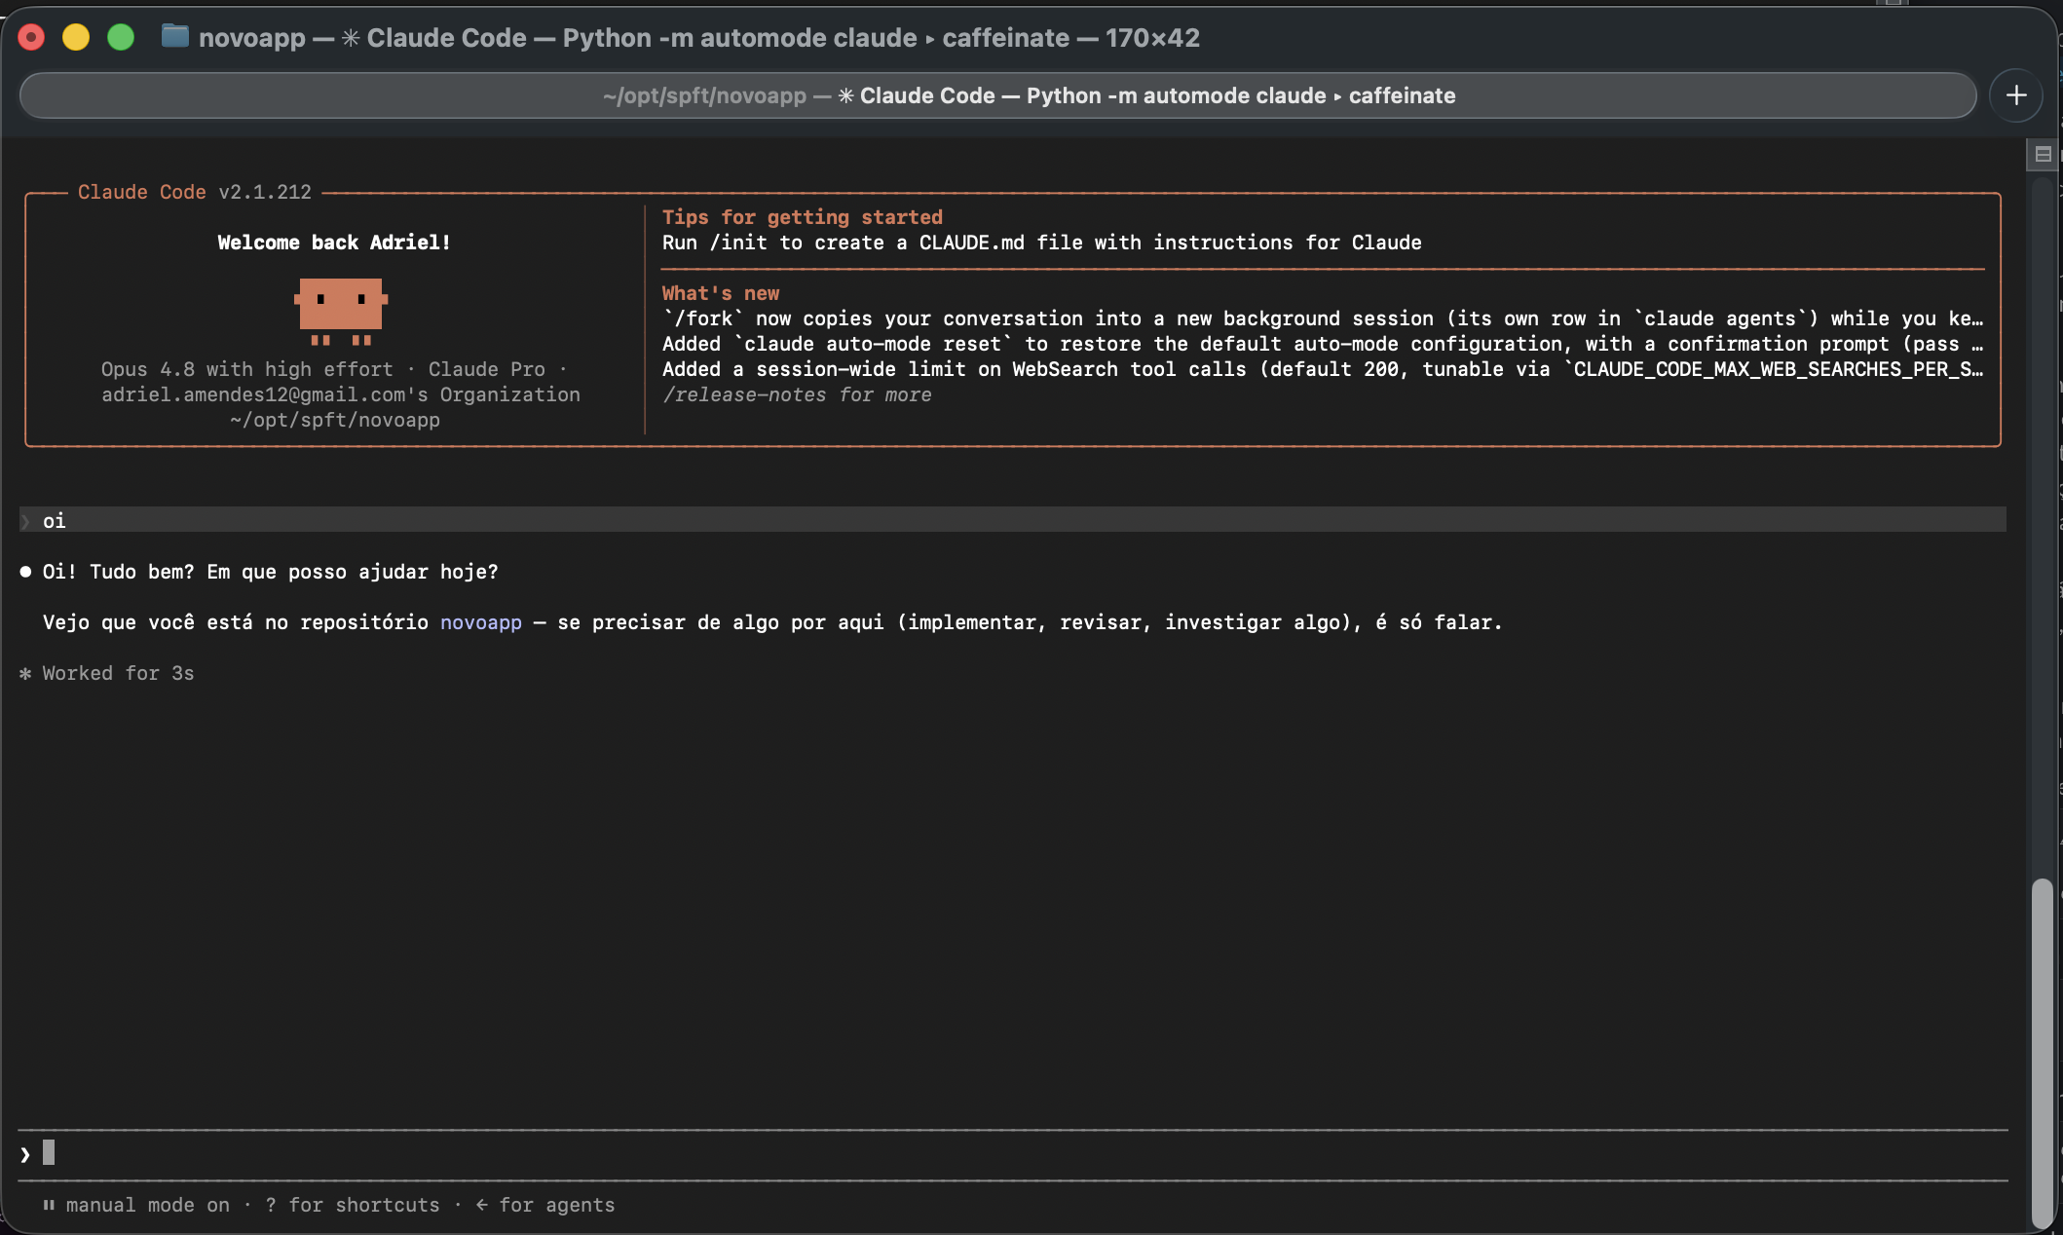The image size is (2063, 1235).
Task: Click 'Claude Code v2.1.212' version label
Action: click(195, 192)
